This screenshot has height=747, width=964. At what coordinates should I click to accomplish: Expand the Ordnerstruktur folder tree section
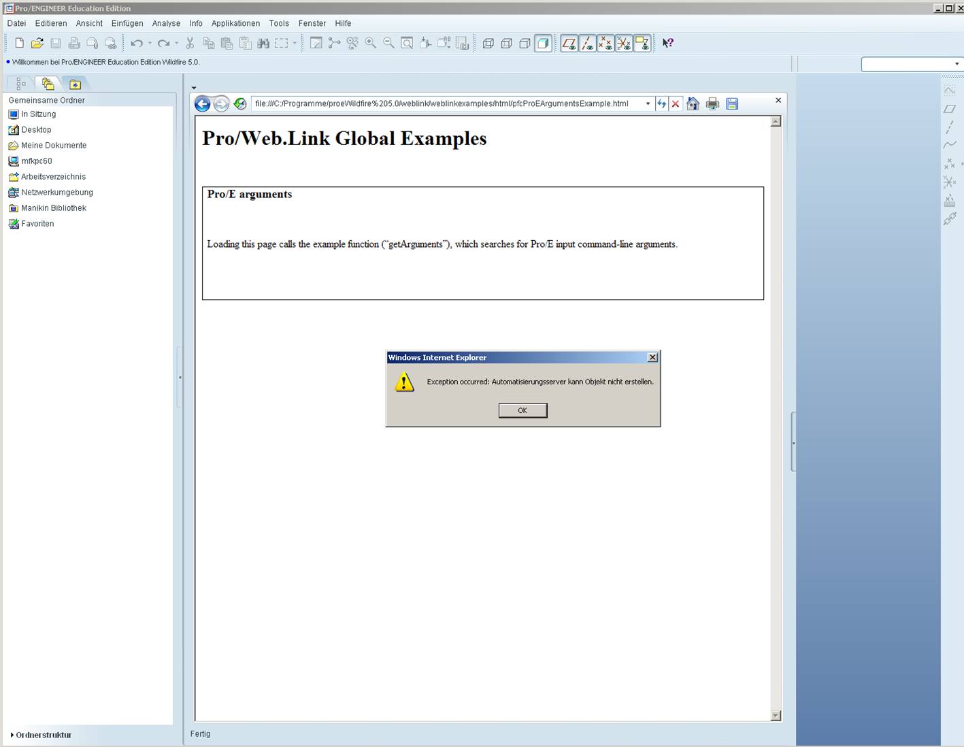coord(41,735)
